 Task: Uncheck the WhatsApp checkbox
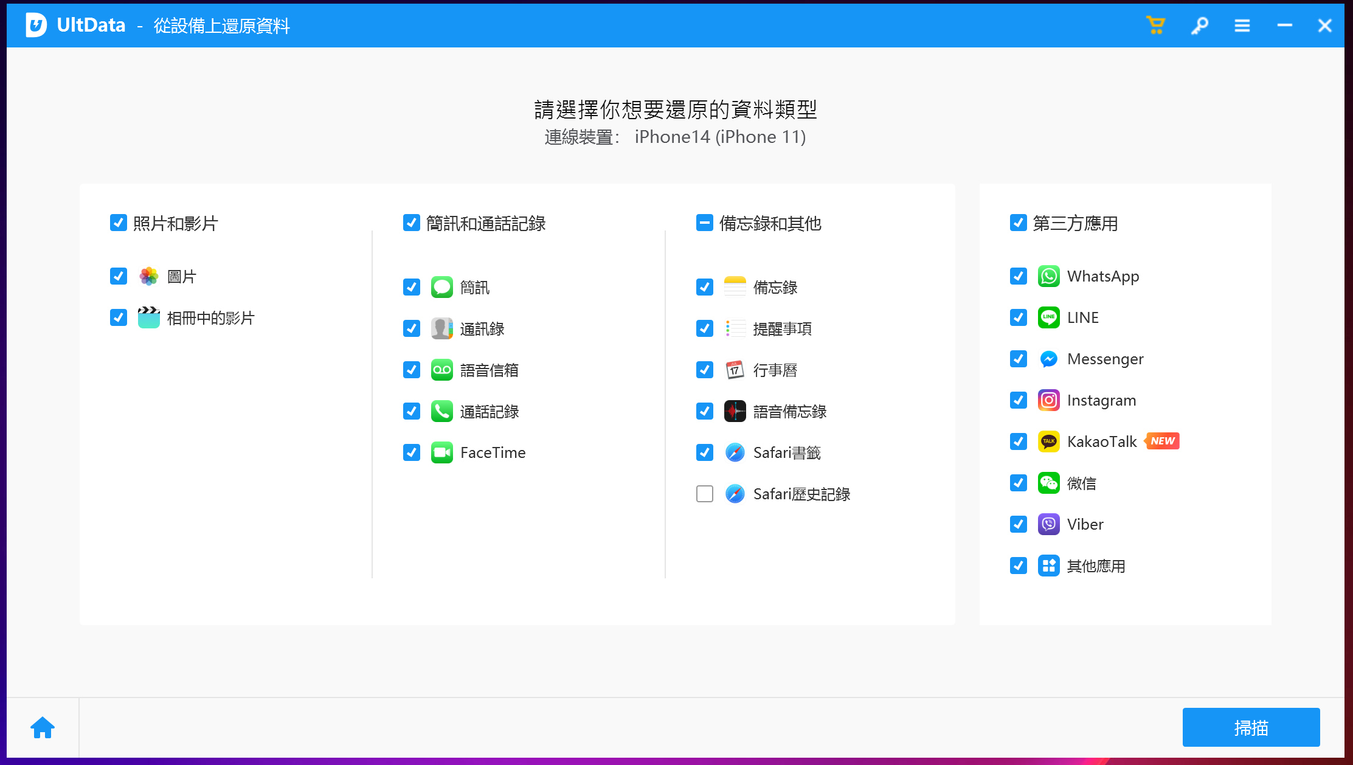pyautogui.click(x=1019, y=276)
